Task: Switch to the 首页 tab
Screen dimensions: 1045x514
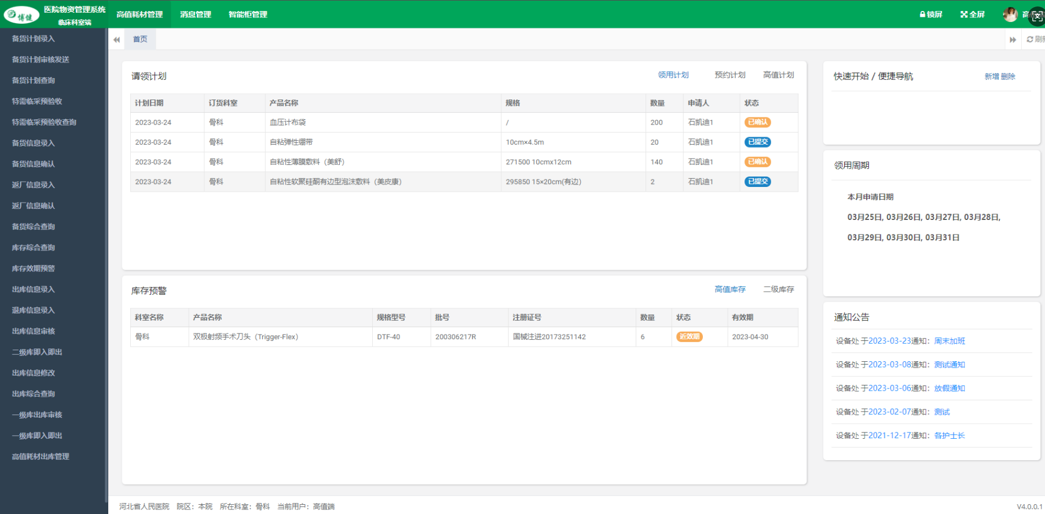Action: coord(140,39)
